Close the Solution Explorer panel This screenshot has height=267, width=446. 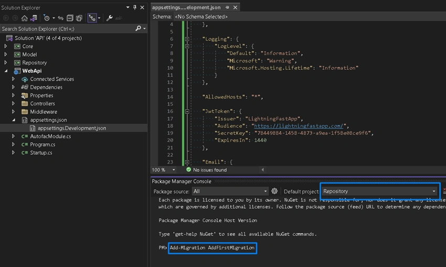click(x=142, y=7)
